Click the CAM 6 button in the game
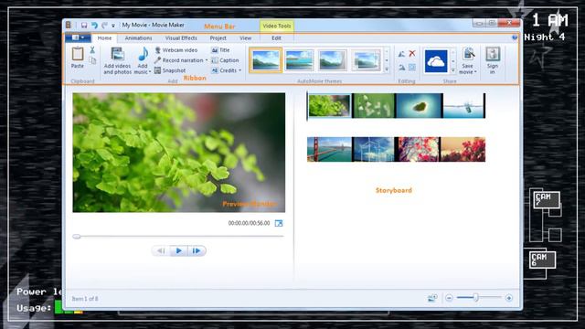The image size is (585, 329). point(542,260)
